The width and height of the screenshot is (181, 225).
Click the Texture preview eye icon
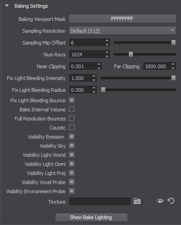(160, 201)
